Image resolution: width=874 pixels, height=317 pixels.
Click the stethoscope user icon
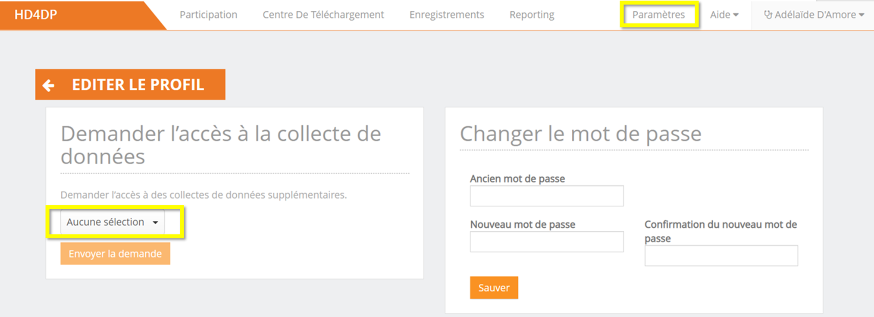pyautogui.click(x=767, y=15)
